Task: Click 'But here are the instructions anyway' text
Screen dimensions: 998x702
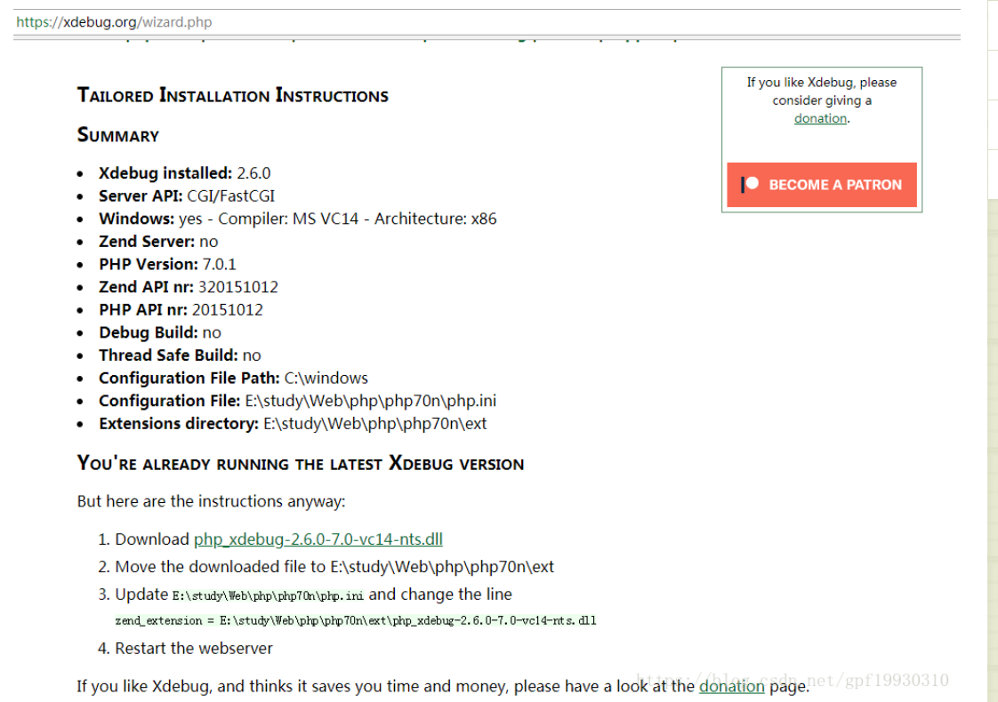Action: (x=212, y=501)
